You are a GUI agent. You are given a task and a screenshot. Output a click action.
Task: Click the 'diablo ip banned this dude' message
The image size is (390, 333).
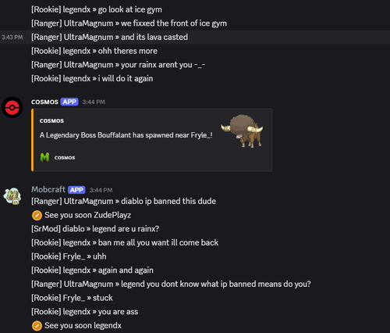[123, 201]
